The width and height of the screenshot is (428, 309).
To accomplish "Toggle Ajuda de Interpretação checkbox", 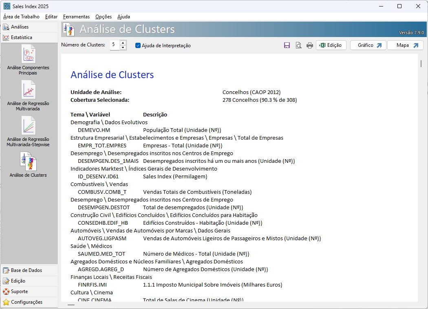I will (x=138, y=46).
